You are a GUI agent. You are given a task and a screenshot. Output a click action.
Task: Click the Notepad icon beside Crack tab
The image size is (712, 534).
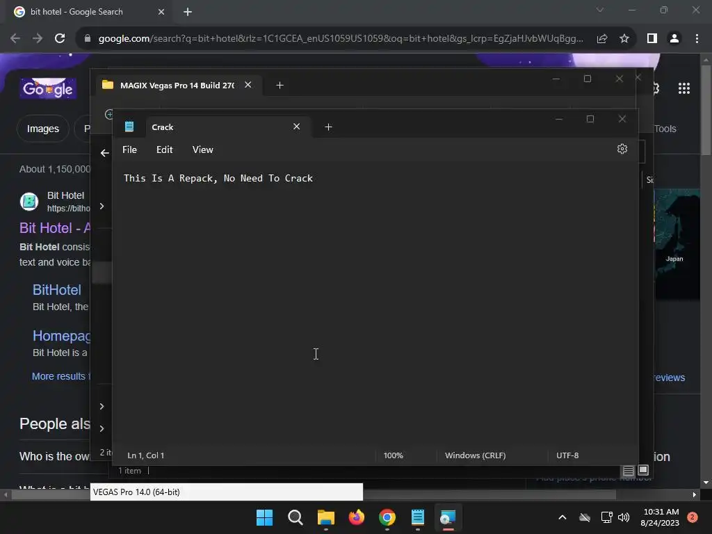129,127
